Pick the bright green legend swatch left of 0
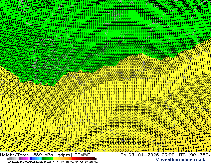 (52, 159)
